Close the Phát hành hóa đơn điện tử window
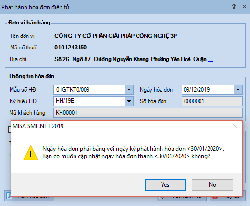 coord(244,7)
